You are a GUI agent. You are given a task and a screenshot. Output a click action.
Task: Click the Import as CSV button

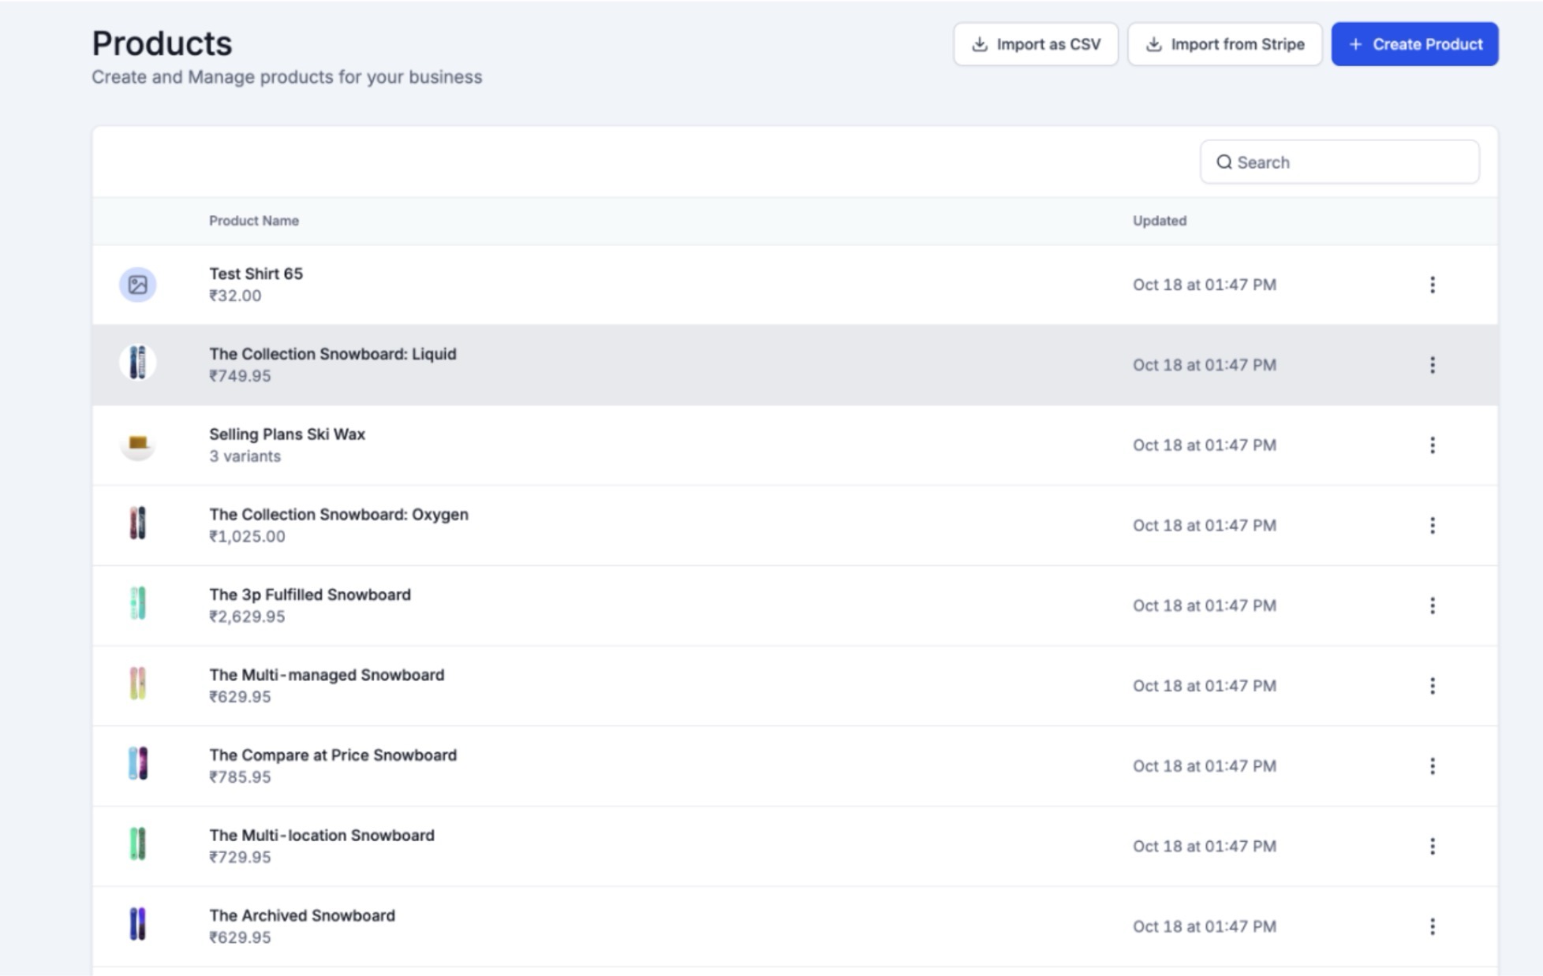1035,44
